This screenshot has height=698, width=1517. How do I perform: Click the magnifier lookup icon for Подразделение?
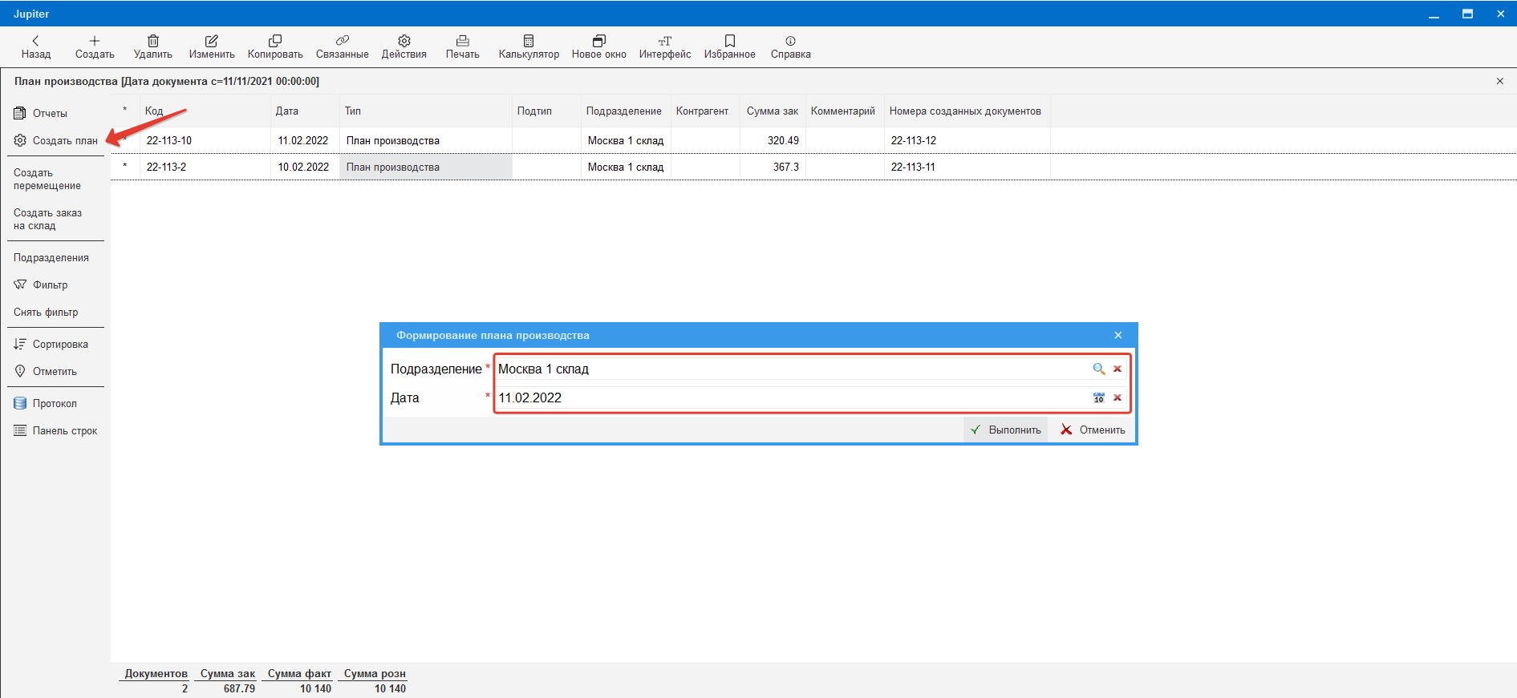point(1098,369)
